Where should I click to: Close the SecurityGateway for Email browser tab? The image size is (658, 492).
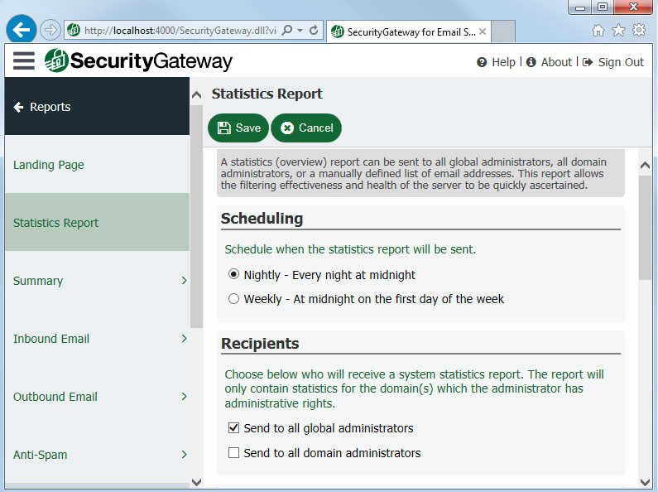(483, 31)
